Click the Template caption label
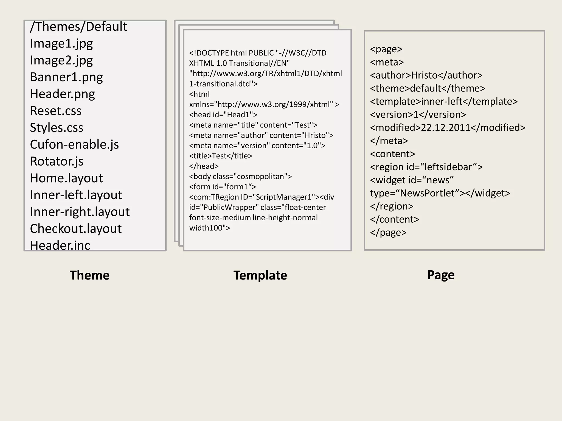 click(x=260, y=275)
